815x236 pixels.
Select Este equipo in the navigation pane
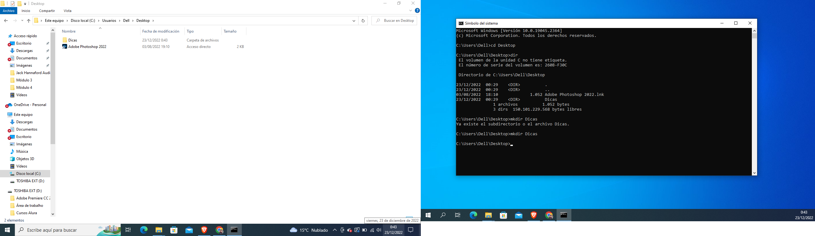coord(23,115)
